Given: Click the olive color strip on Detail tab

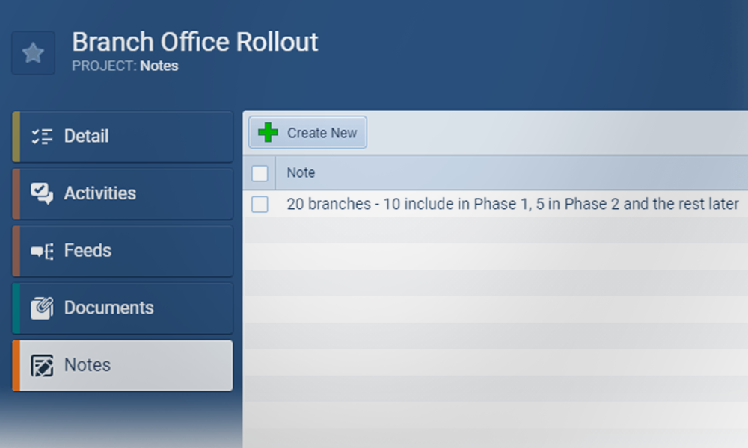Looking at the screenshot, I should [x=16, y=137].
